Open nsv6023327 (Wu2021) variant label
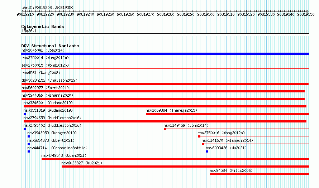This screenshot has width=319, height=188. [82, 163]
